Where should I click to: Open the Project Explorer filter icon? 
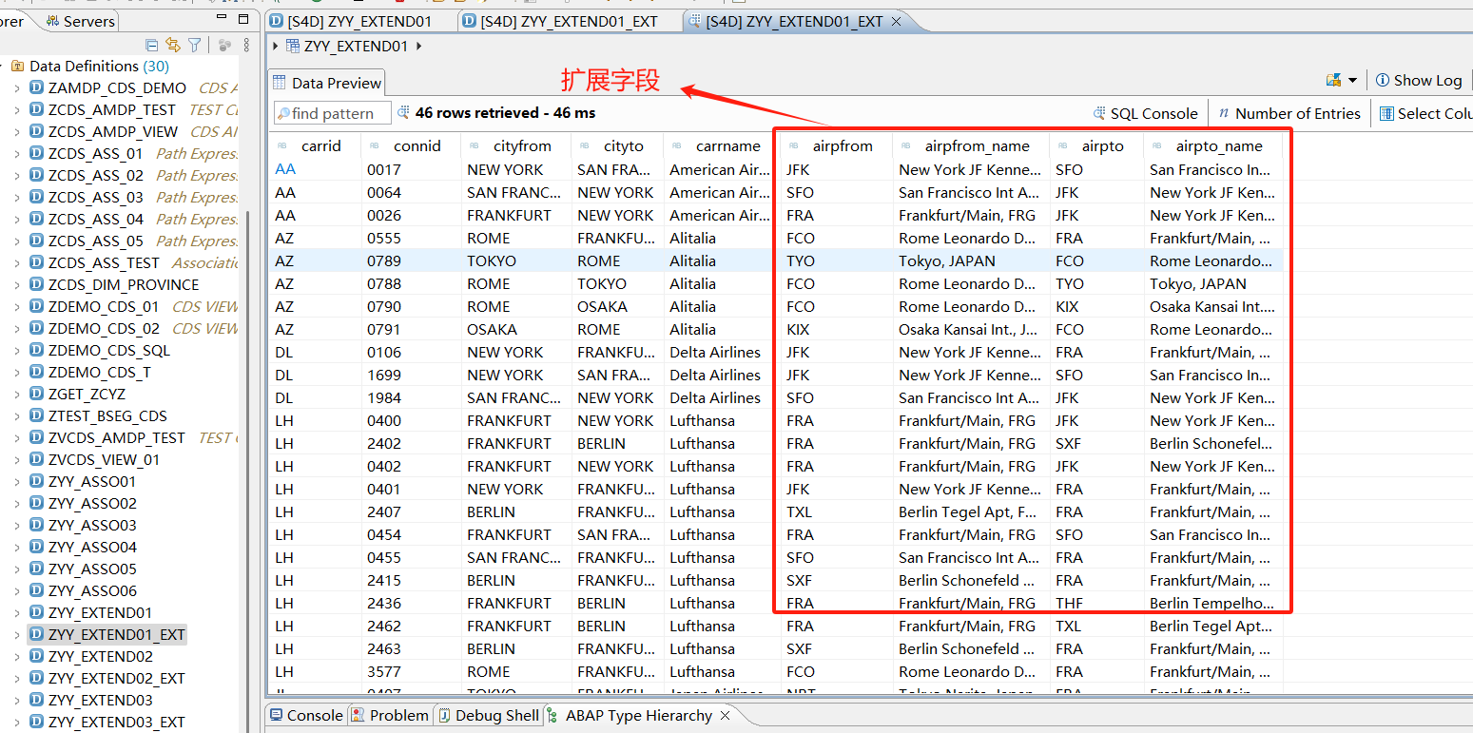193,45
